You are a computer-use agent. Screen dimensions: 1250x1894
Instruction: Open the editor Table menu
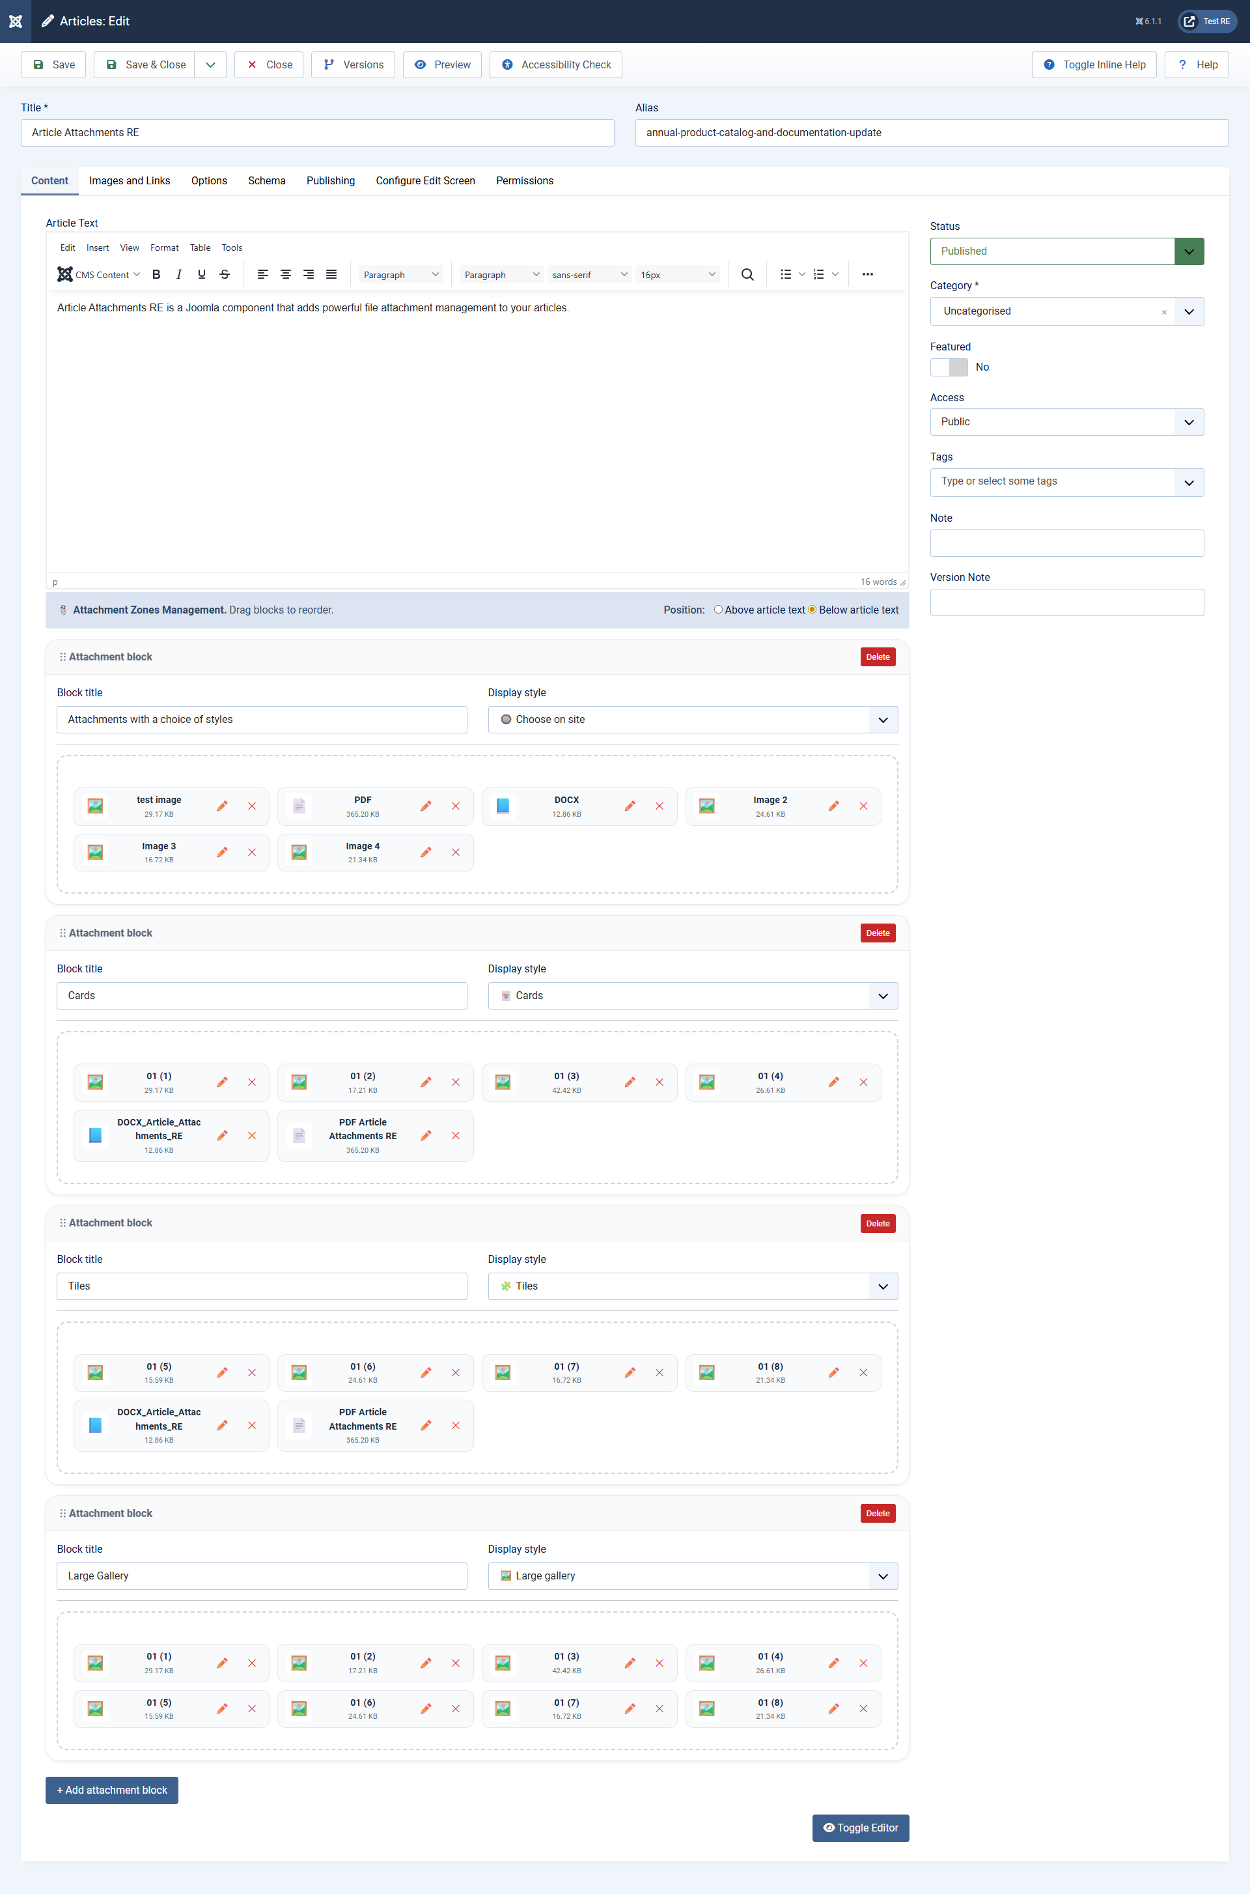click(200, 248)
